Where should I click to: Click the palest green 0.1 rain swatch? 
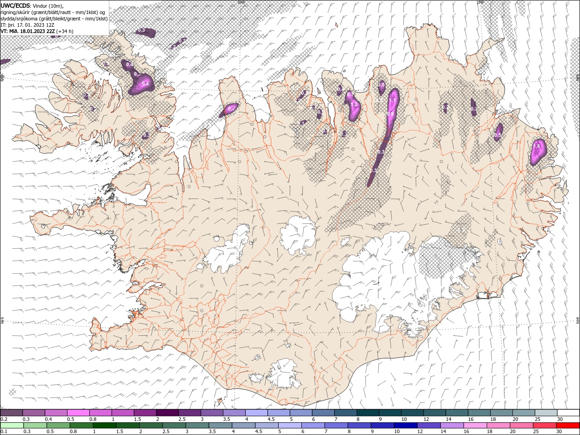click(x=11, y=425)
